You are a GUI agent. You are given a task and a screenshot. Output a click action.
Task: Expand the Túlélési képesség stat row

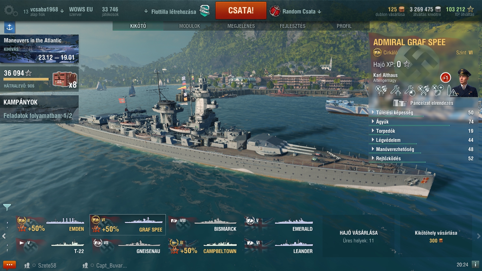pos(423,113)
